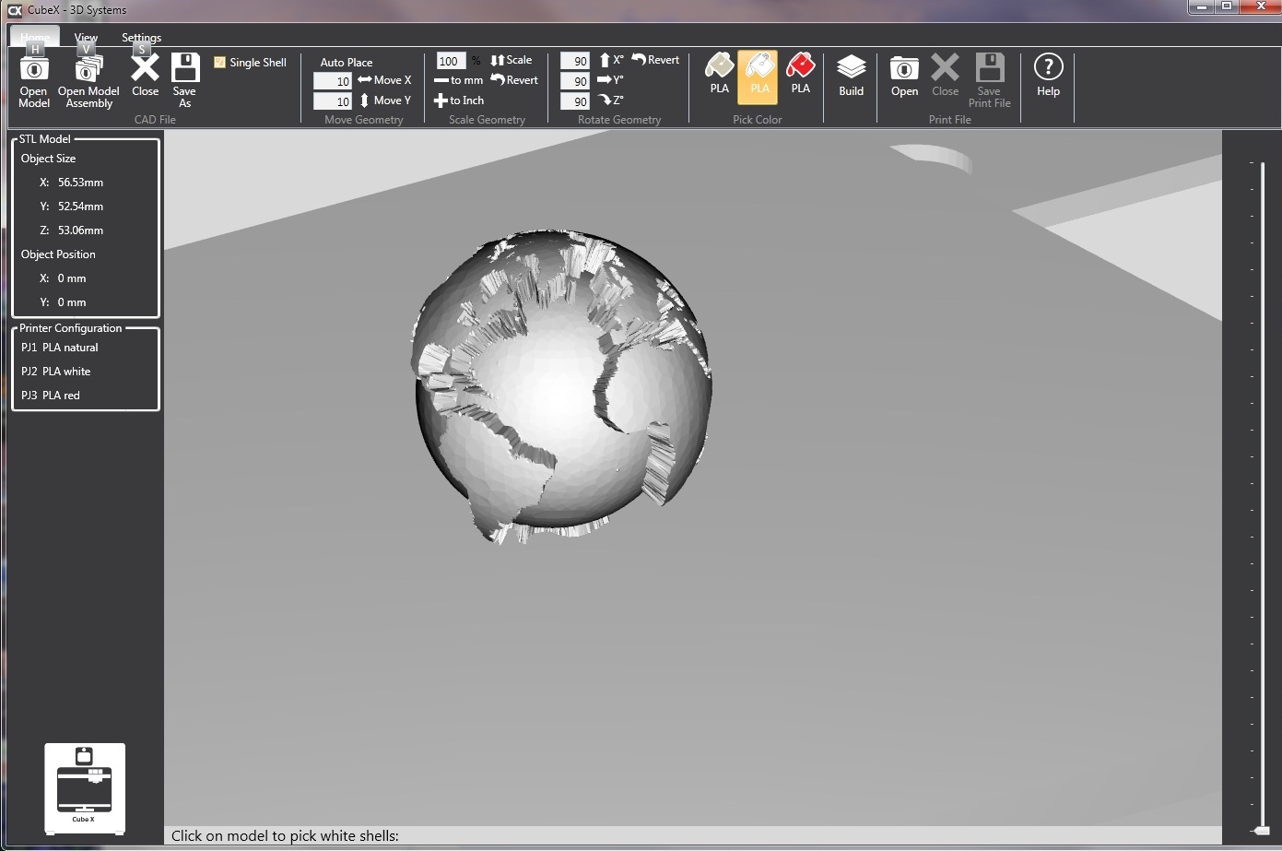Click the layer slider handle at bottom
The height and width of the screenshot is (851, 1282).
coord(1262,831)
